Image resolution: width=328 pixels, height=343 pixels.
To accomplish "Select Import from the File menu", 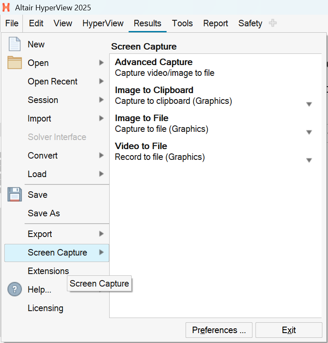I will (39, 118).
